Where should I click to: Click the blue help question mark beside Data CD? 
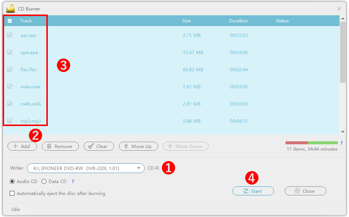73,182
